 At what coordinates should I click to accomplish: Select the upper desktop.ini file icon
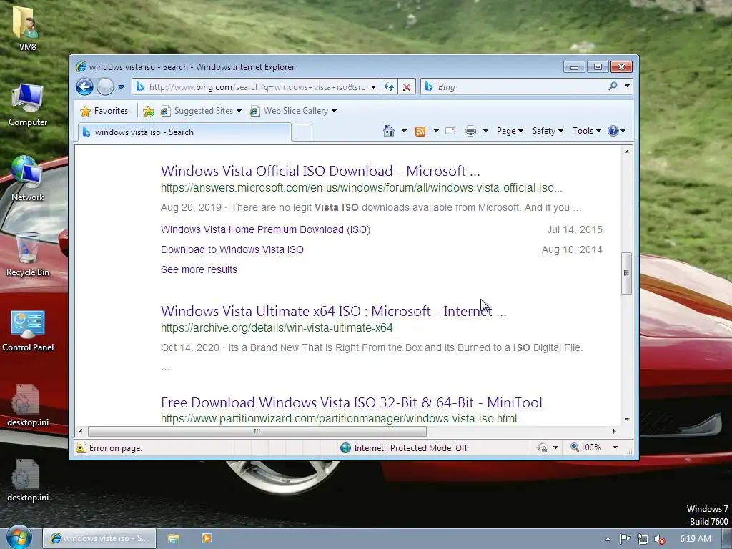point(28,405)
